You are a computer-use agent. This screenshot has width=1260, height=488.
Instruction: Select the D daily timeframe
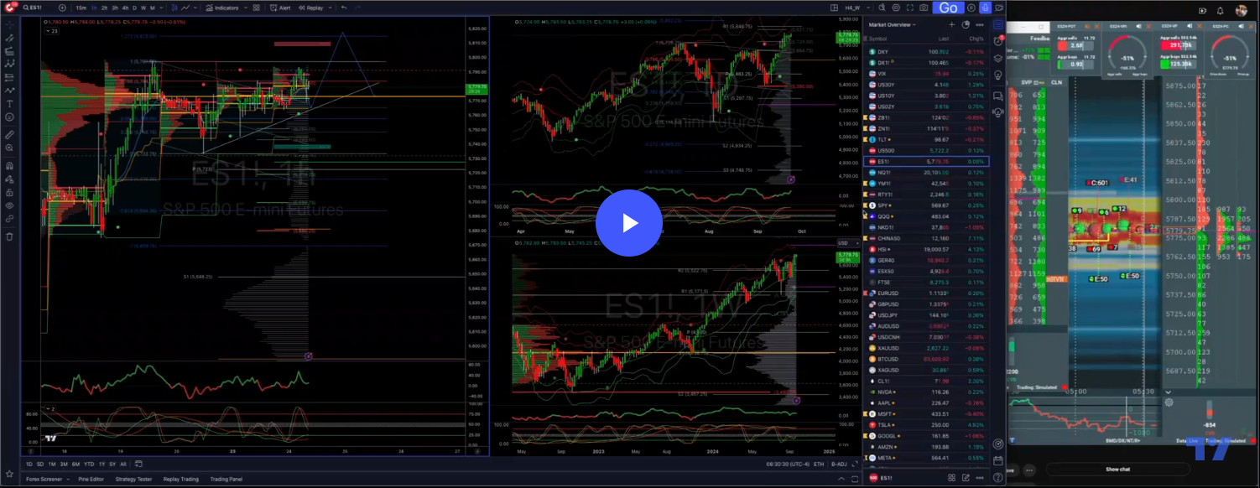(x=134, y=8)
